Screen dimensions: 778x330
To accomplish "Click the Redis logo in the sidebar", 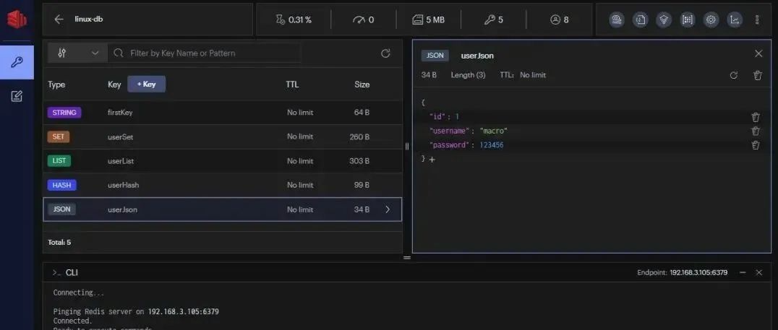I will tap(17, 19).
